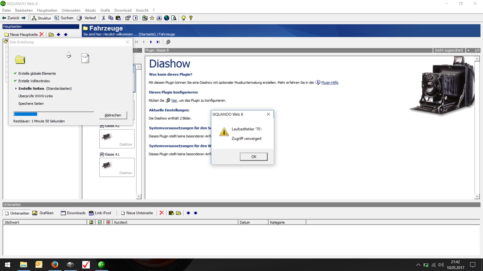The image size is (483, 271).
Task: Click the Cut scissors icon
Action: (x=103, y=18)
